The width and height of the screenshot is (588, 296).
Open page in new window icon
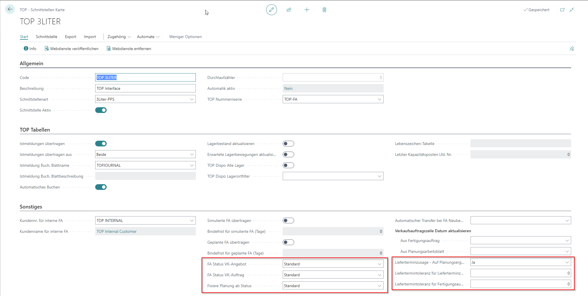[562, 10]
